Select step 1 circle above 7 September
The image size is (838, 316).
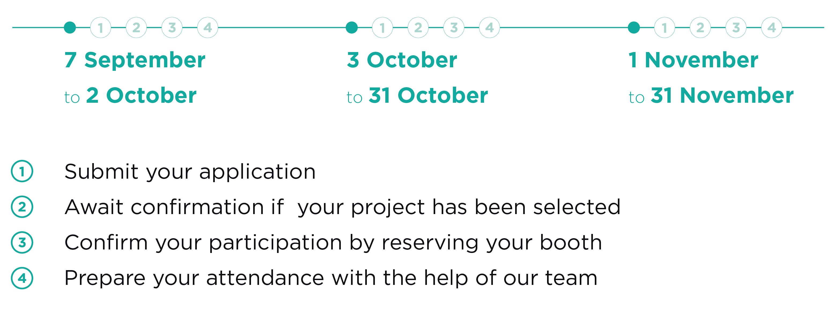point(101,28)
